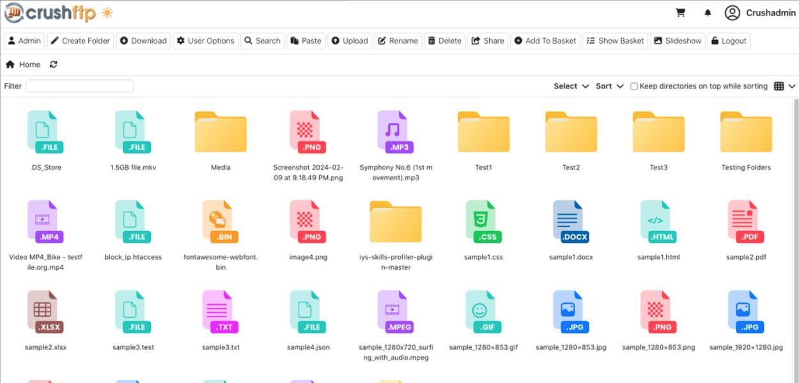
Task: Open User Options in the toolbar
Action: click(x=205, y=41)
